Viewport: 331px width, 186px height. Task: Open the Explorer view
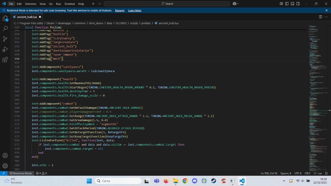point(5,18)
